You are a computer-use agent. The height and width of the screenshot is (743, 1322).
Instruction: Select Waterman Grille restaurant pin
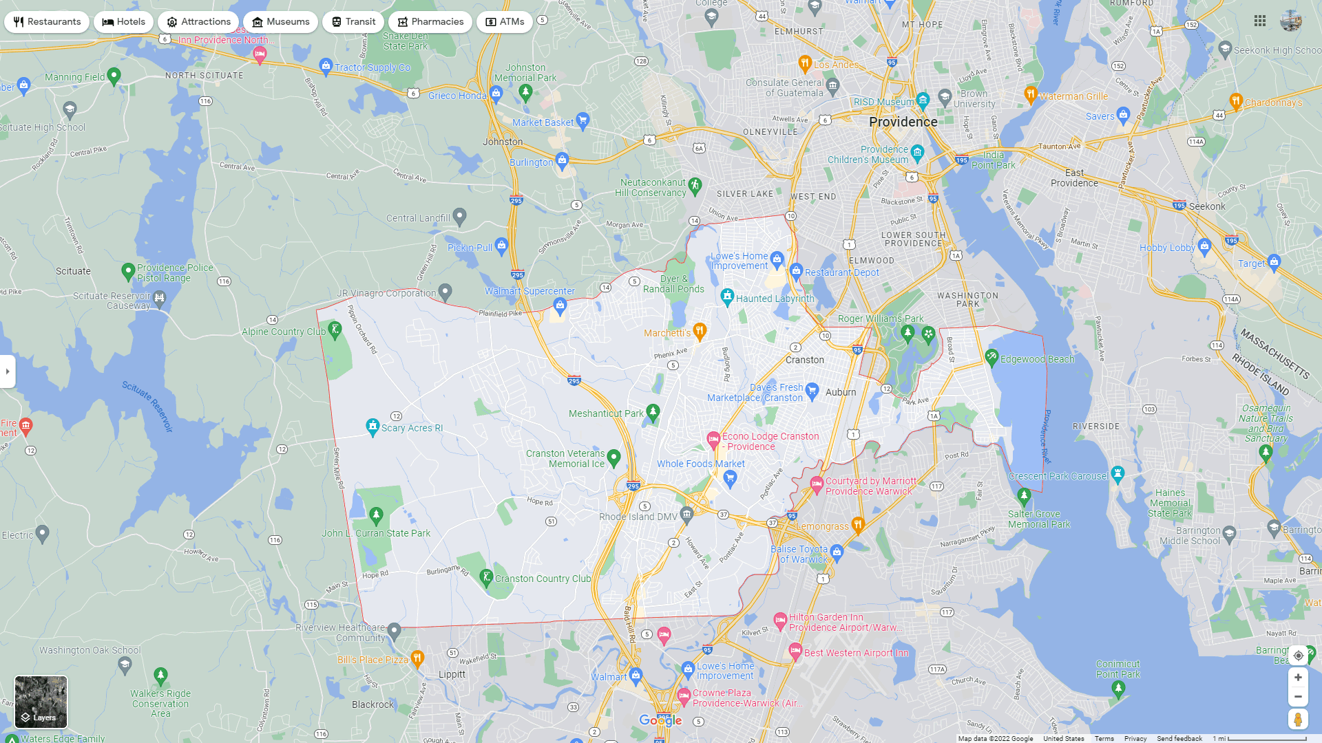(1030, 94)
